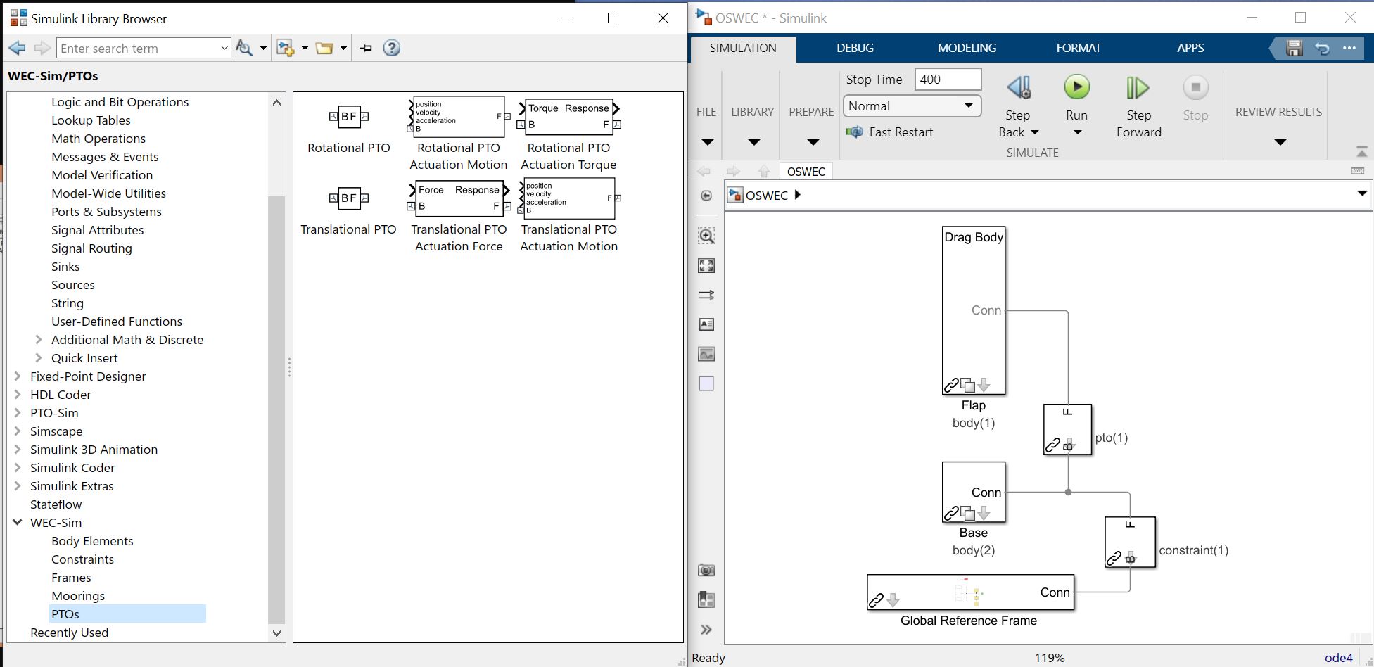Collapse the WEC-Sim library tree node

18,523
